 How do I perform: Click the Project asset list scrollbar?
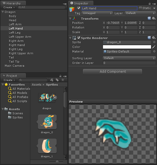click(65, 99)
